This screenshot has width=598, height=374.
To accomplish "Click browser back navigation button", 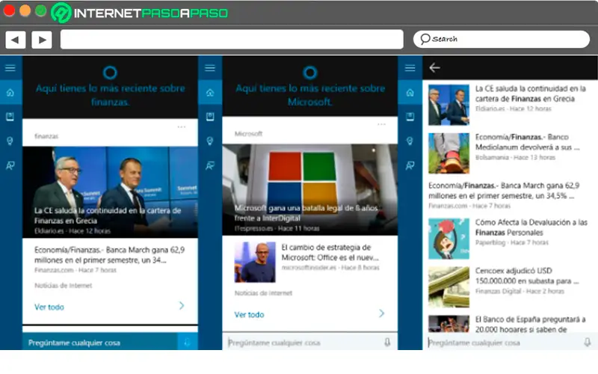I will (15, 40).
